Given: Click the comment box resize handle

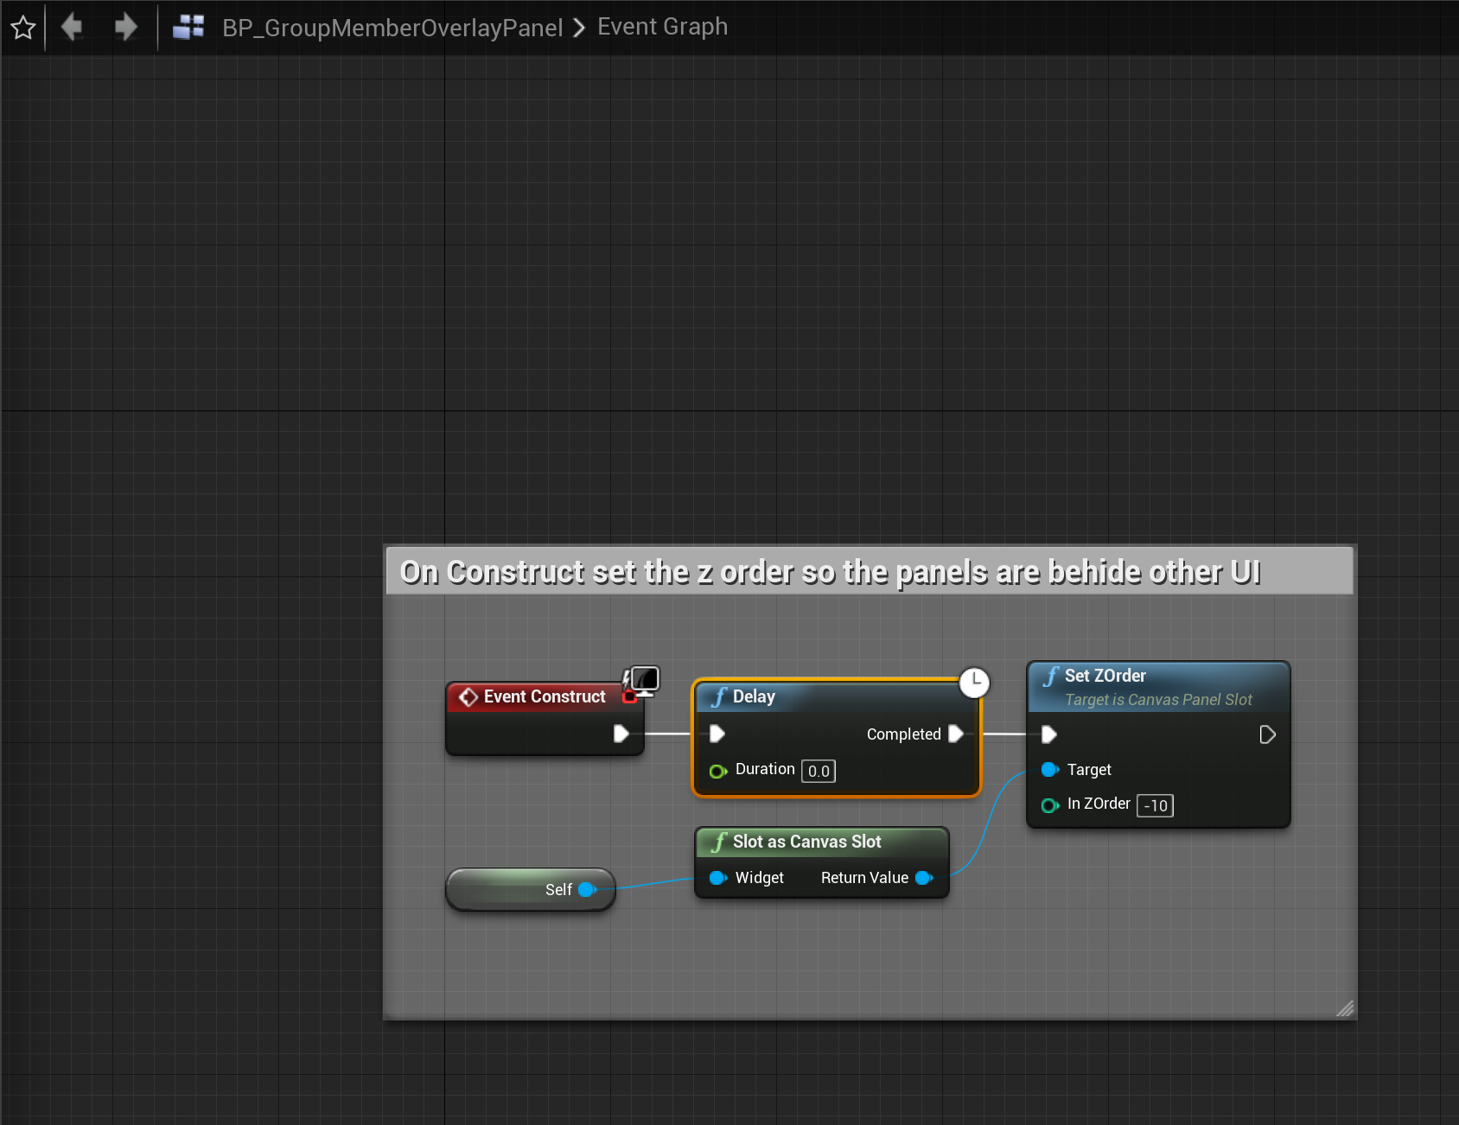Looking at the screenshot, I should 1345,1008.
